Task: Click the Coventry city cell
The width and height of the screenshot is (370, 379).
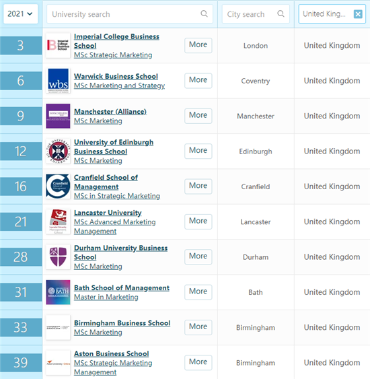Action: pyautogui.click(x=256, y=81)
